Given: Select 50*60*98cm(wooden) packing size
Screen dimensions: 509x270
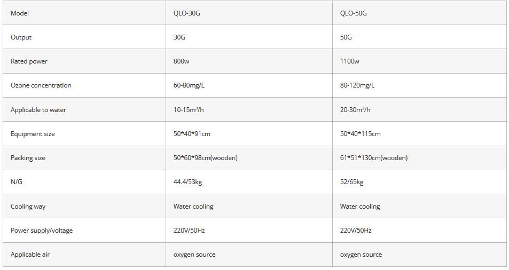Looking at the screenshot, I should [x=206, y=158].
